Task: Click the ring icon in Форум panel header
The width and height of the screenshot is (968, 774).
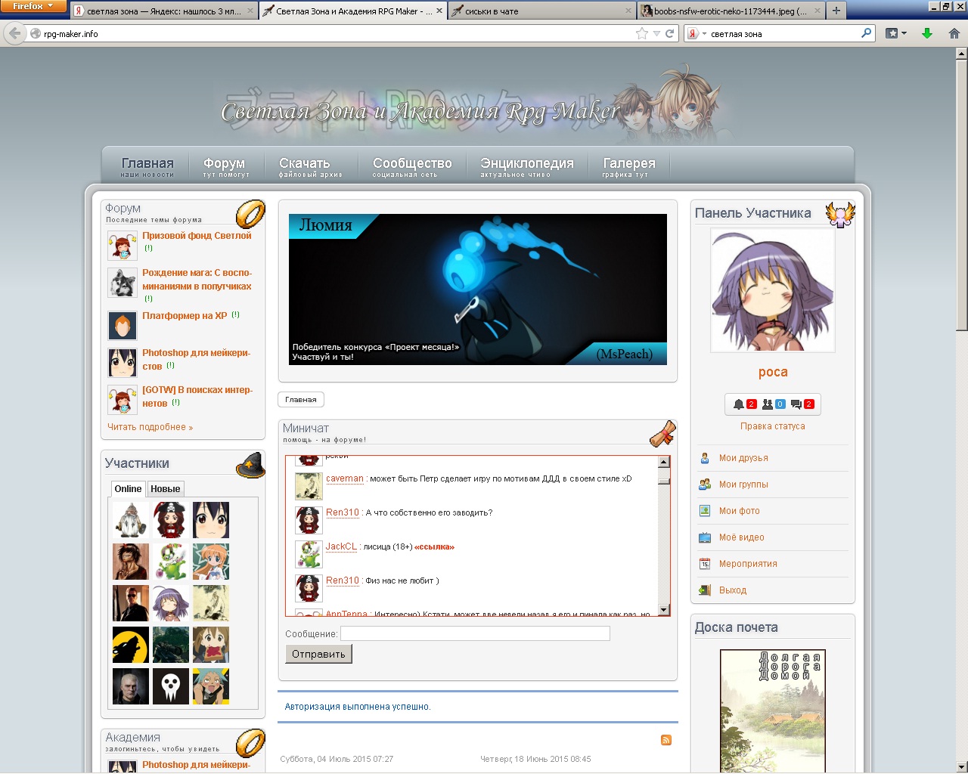Action: coord(250,214)
